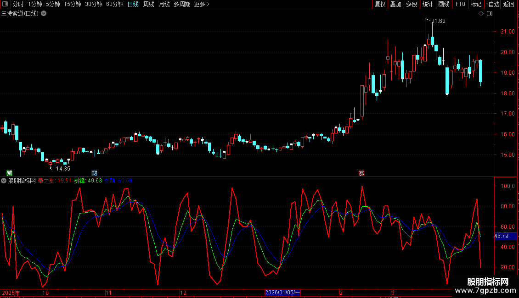Toggle the 叠加 overlay option
This screenshot has height=298, width=519.
coord(395,4)
